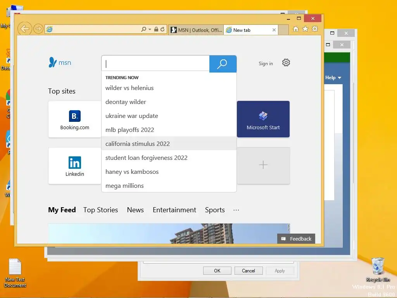Refresh the page with the reload icon

tap(162, 29)
